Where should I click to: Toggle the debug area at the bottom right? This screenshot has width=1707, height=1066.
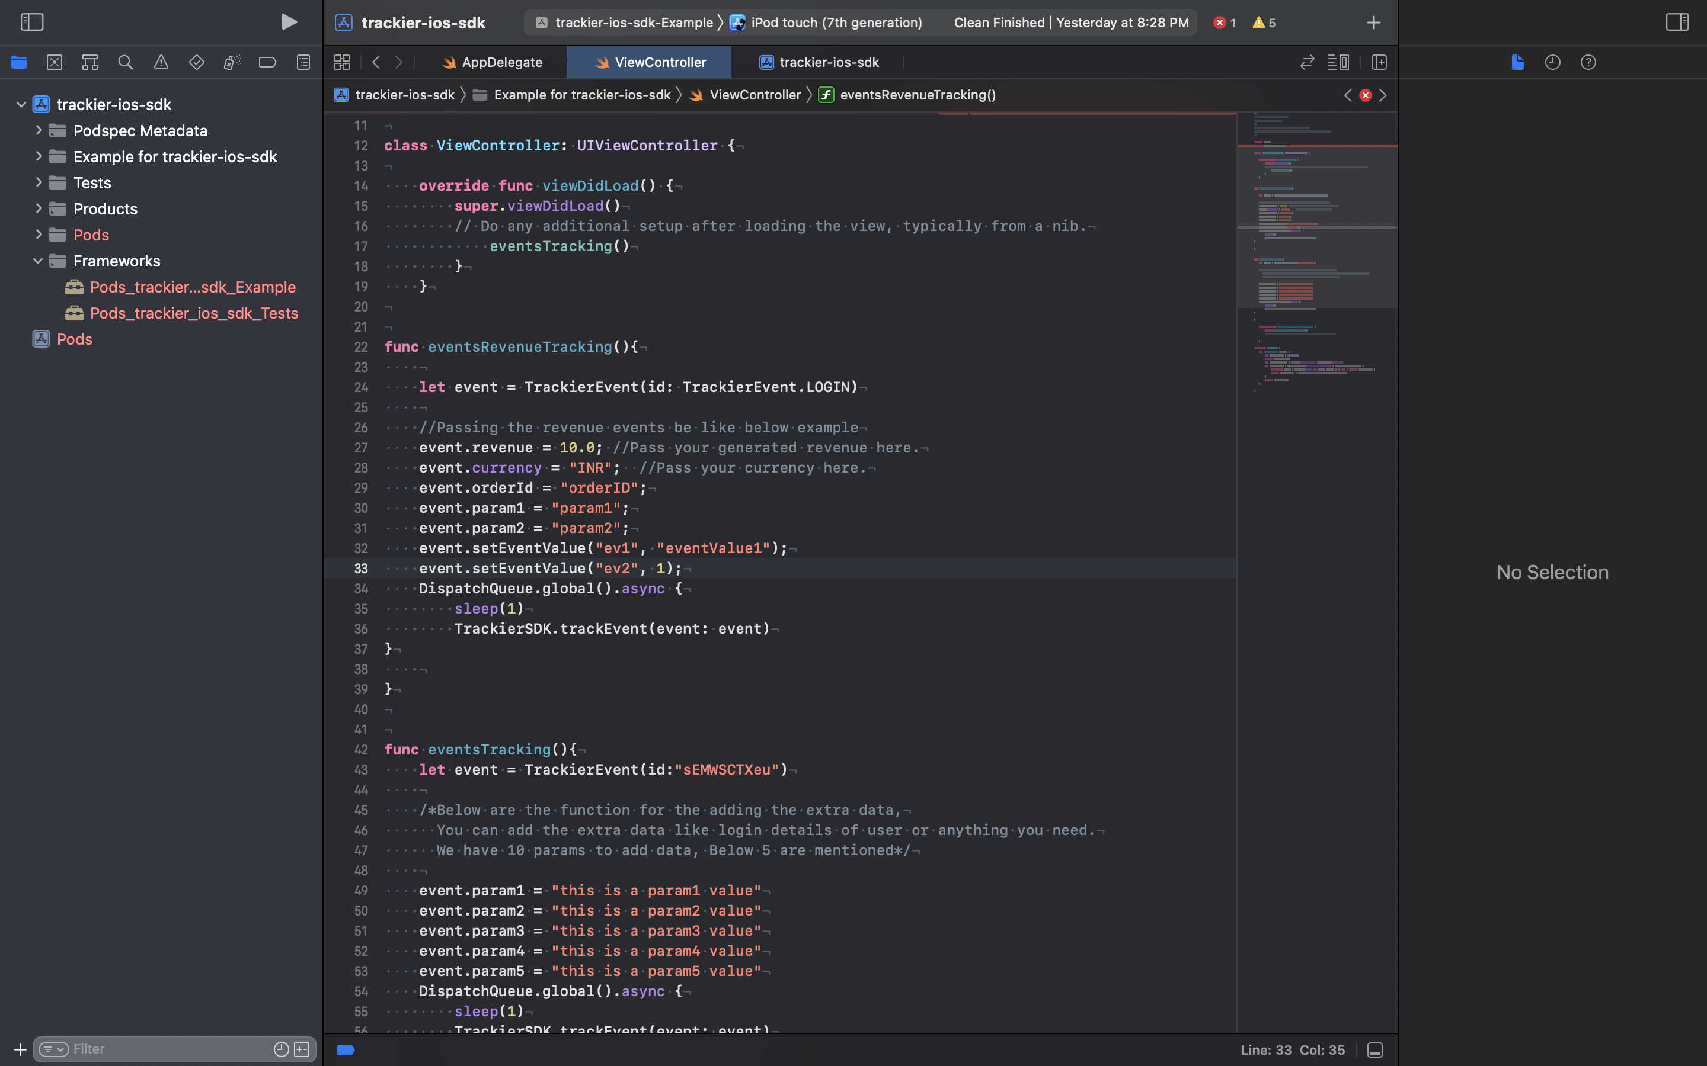(x=1374, y=1050)
